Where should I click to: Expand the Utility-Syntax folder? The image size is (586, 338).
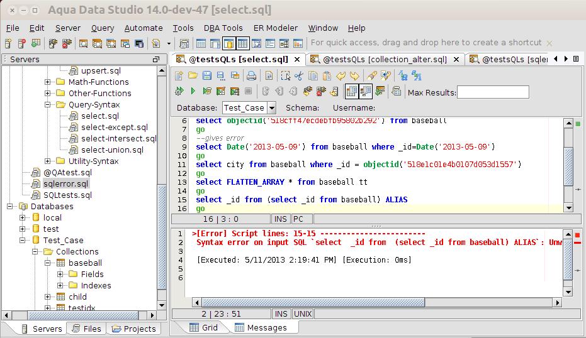point(47,161)
